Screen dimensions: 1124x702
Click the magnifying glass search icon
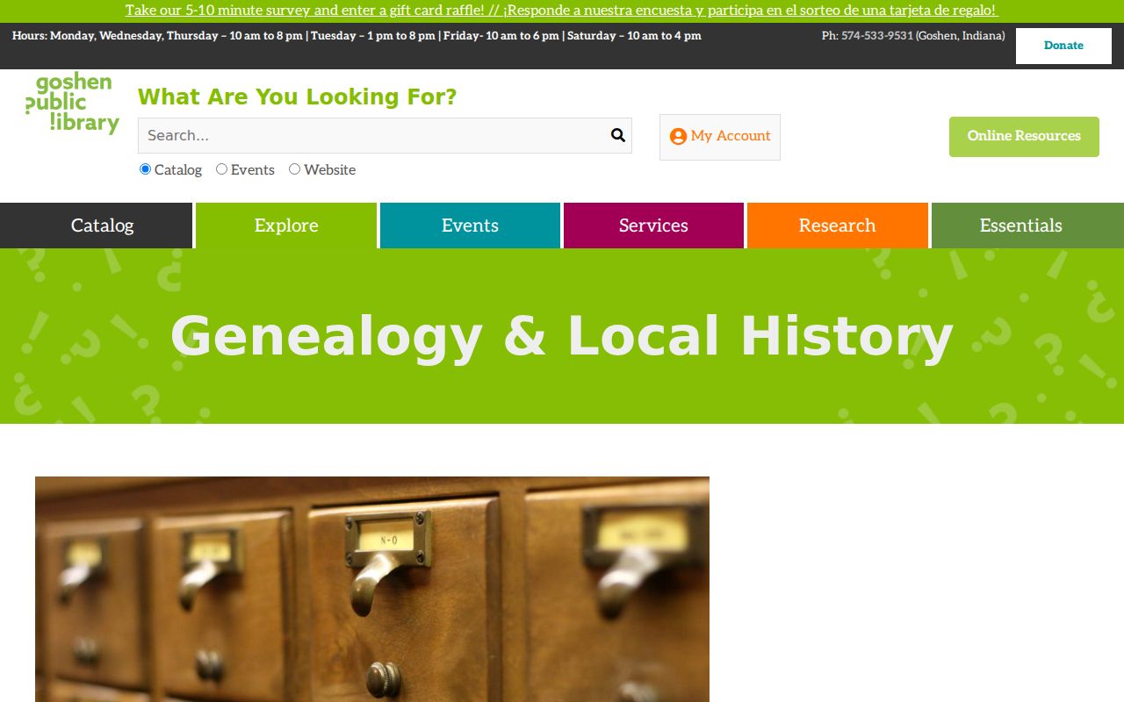click(618, 135)
